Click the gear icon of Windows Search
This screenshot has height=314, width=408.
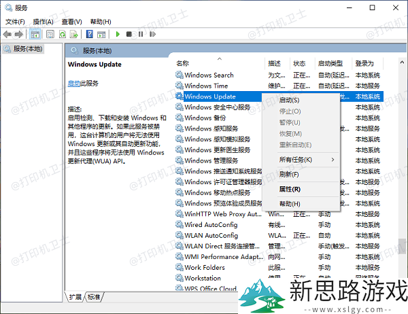coord(180,75)
